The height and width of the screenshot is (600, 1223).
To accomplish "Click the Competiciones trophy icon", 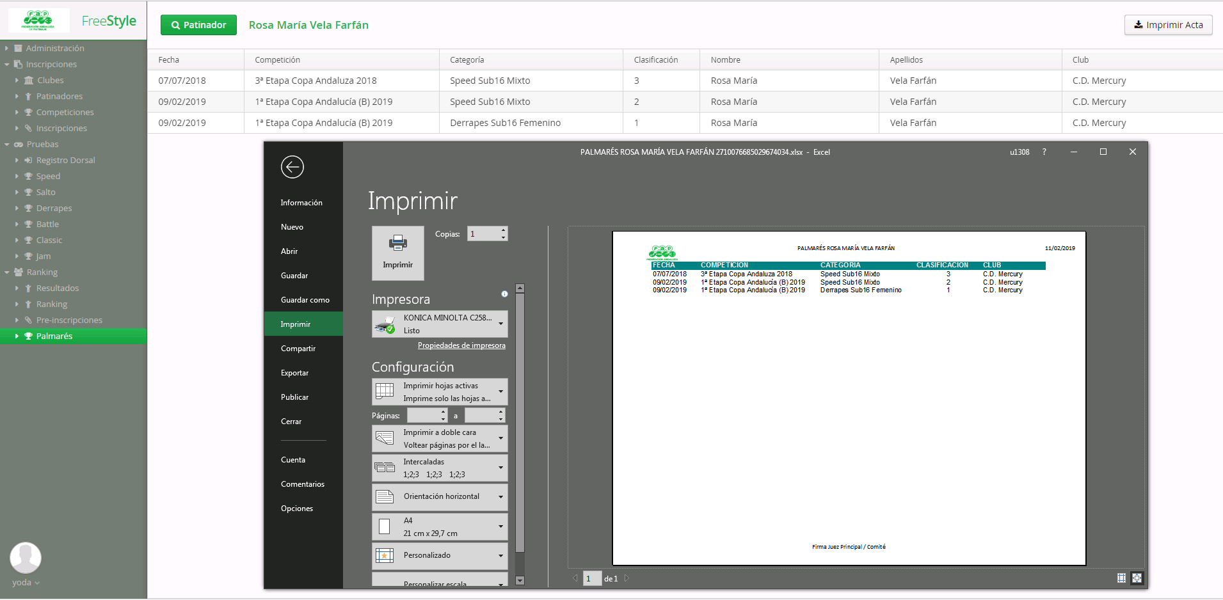I will click(28, 113).
